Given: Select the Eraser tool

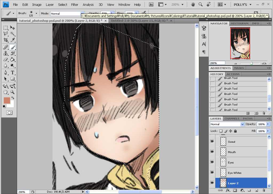Looking at the screenshot, I should coord(5,60).
